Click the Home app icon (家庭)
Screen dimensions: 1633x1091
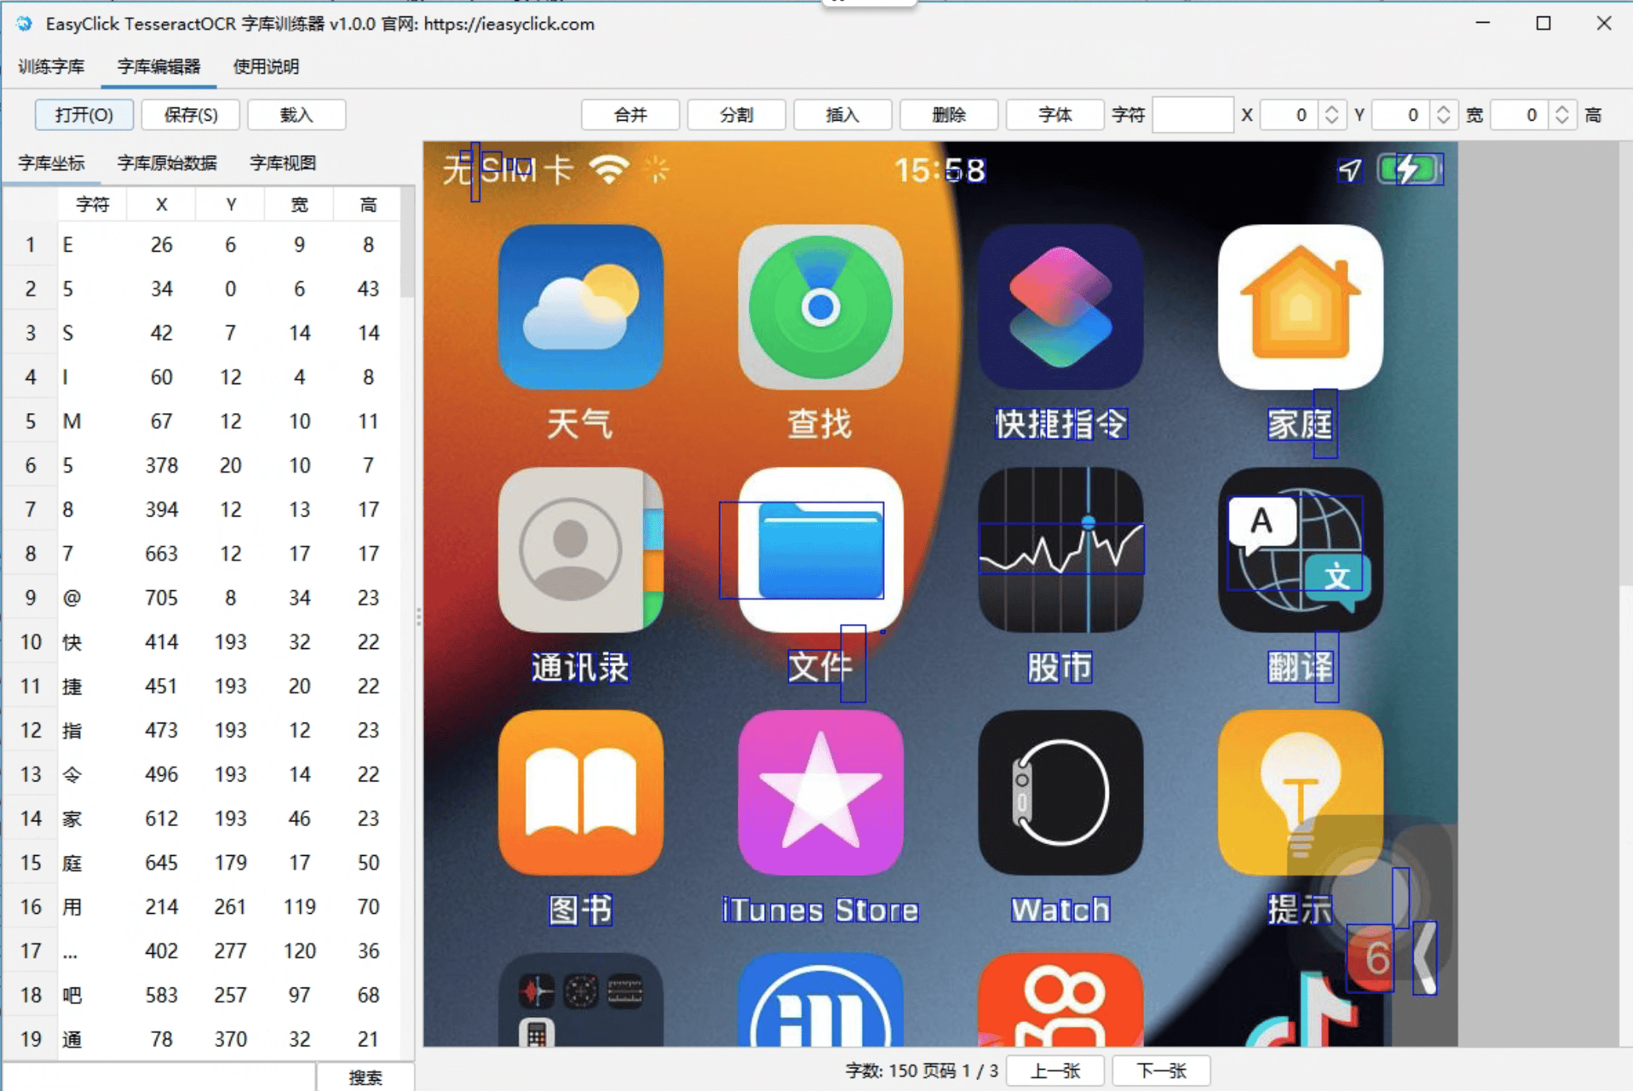(1301, 307)
